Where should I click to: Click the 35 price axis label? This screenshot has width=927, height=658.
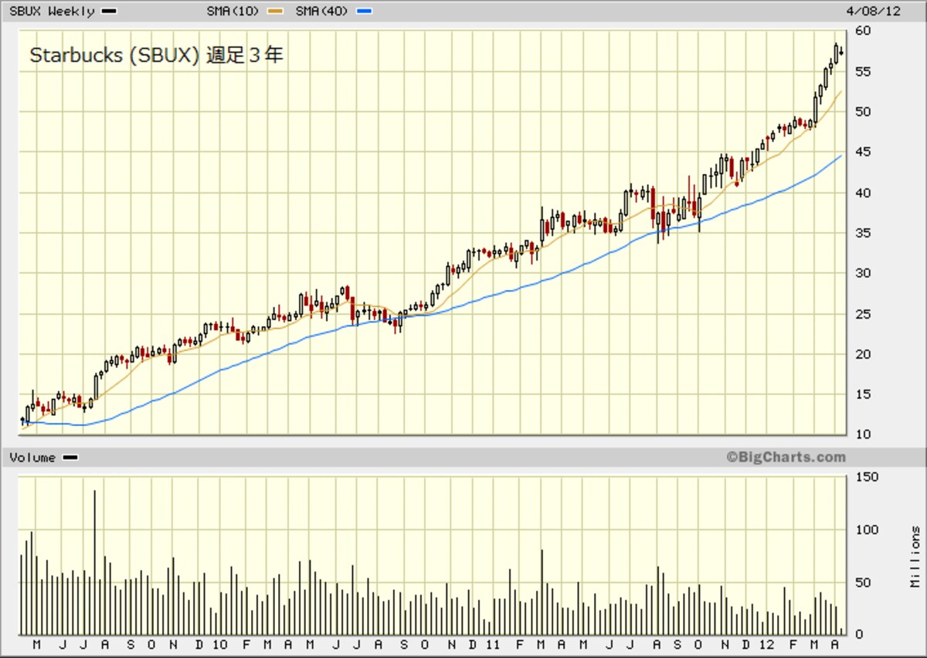click(x=864, y=233)
